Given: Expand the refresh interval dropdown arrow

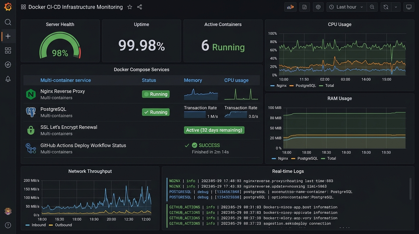Looking at the screenshot, I should click(x=396, y=7).
